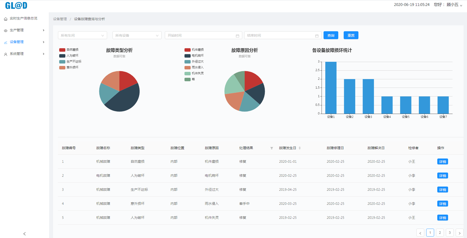The height and width of the screenshot is (238, 467).
Task: Click the chart icon beside 设备管理
Action: point(6,42)
